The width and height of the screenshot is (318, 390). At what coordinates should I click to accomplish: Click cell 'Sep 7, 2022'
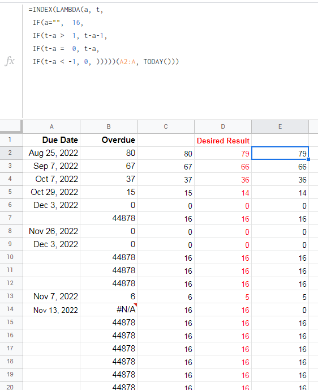point(51,166)
